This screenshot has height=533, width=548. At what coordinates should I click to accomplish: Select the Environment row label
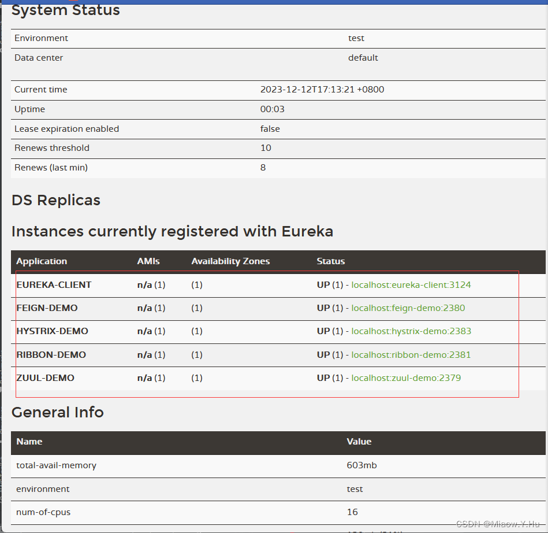coord(41,38)
